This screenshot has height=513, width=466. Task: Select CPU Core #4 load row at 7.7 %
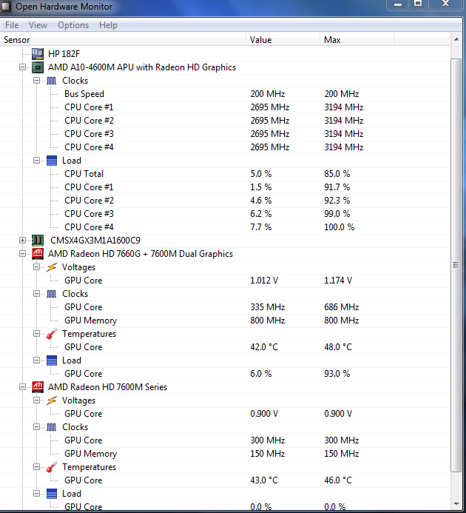pyautogui.click(x=225, y=227)
